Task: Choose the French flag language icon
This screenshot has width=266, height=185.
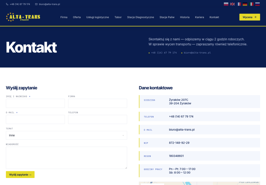Action: tap(238, 4)
